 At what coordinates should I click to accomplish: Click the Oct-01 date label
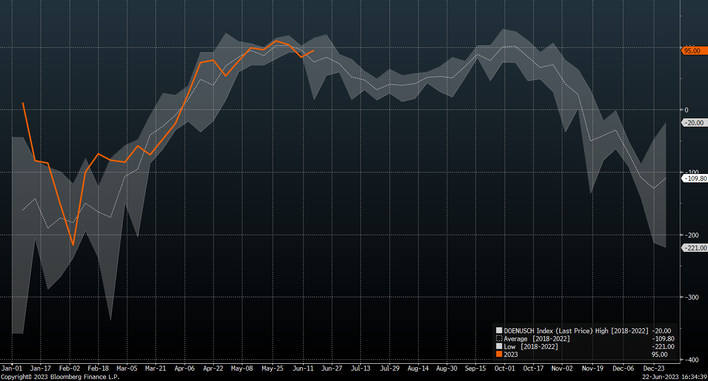[505, 368]
